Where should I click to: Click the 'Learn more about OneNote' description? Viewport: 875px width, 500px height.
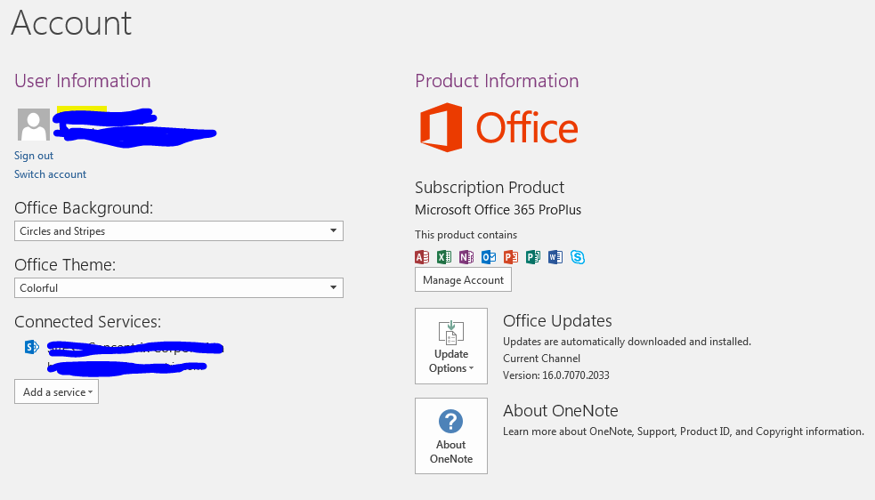point(683,431)
